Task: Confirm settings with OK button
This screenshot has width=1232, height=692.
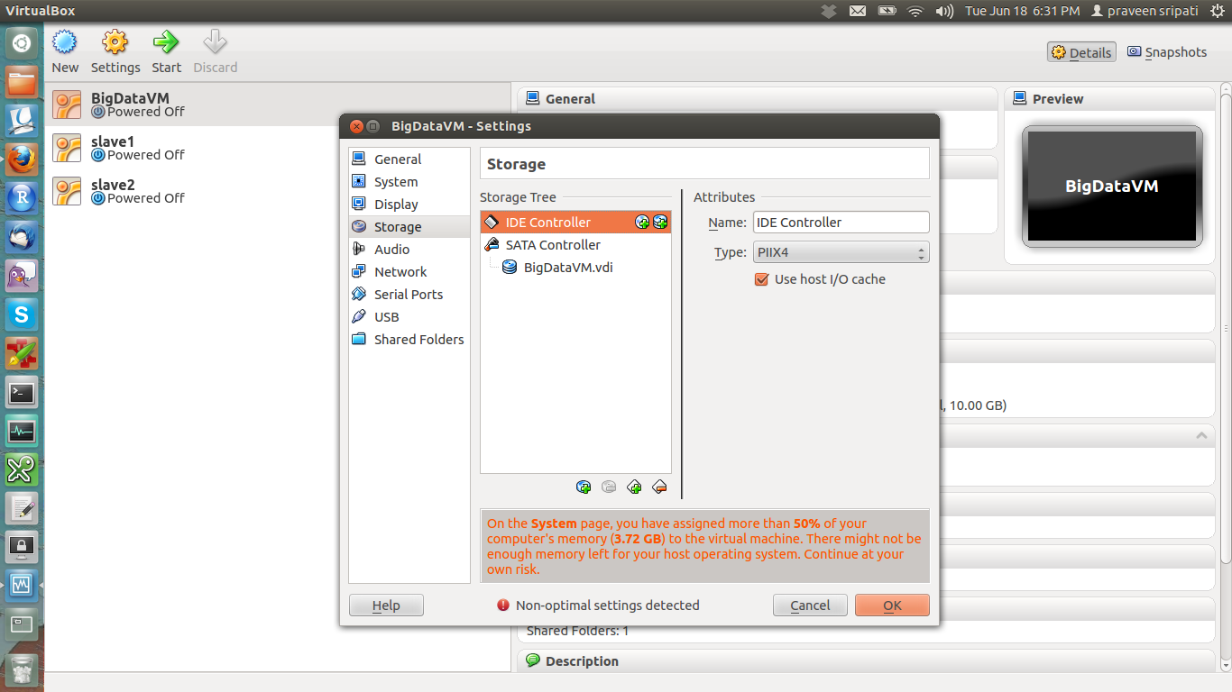Action: coord(892,605)
